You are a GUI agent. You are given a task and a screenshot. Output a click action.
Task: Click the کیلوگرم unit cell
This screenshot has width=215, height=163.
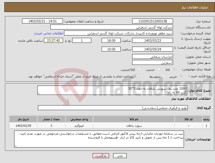79,126
